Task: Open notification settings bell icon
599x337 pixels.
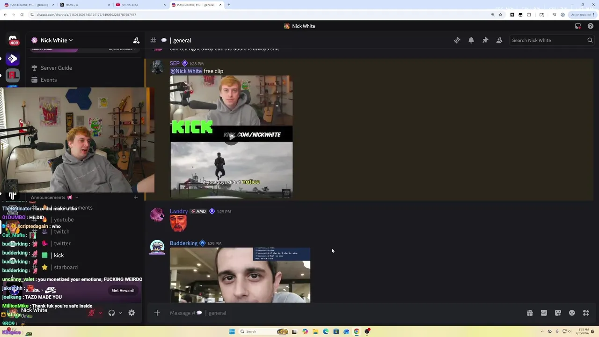Action: point(471,40)
